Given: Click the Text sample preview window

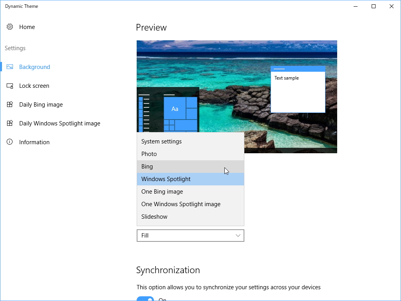Looking at the screenshot, I should coord(298,89).
